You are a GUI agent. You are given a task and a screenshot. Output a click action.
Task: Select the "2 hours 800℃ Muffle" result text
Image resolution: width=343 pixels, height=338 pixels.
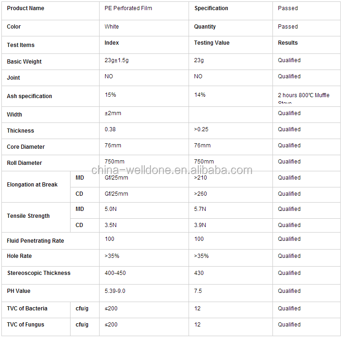point(304,95)
